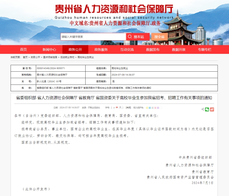Open the 新闻中心 navigation menu

click(49, 49)
